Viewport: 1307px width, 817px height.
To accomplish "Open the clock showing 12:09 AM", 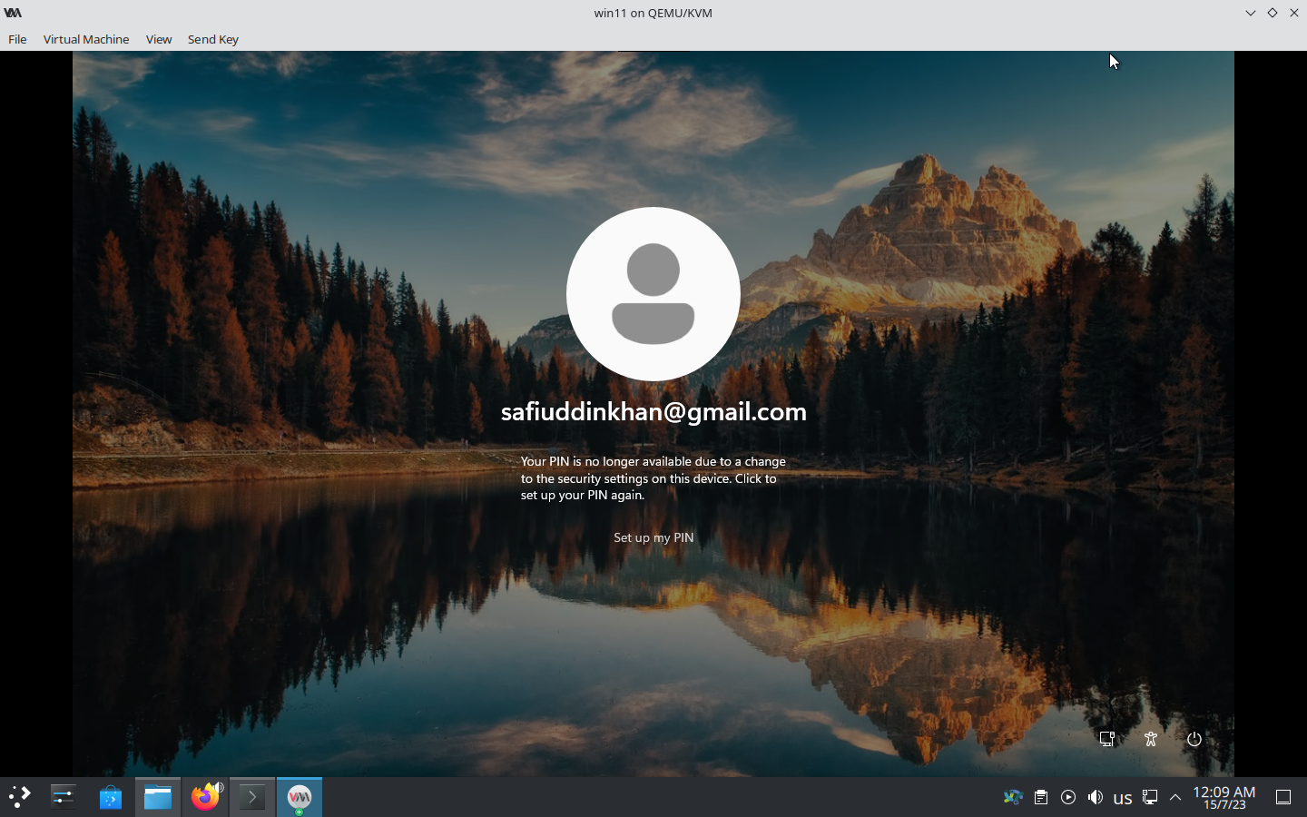I will [x=1224, y=797].
